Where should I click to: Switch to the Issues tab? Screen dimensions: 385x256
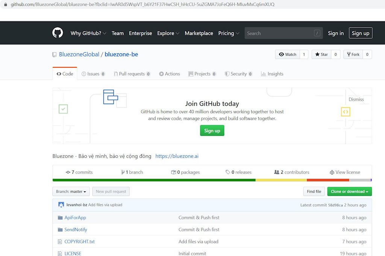click(93, 74)
